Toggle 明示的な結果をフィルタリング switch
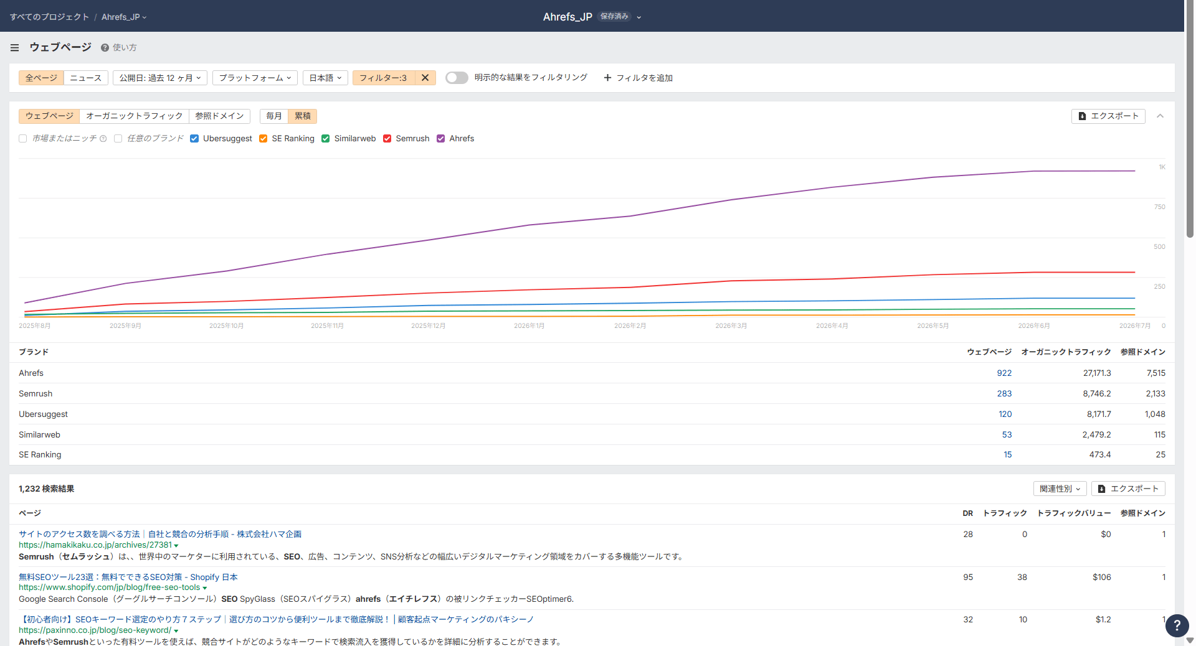This screenshot has width=1196, height=646. (x=457, y=78)
